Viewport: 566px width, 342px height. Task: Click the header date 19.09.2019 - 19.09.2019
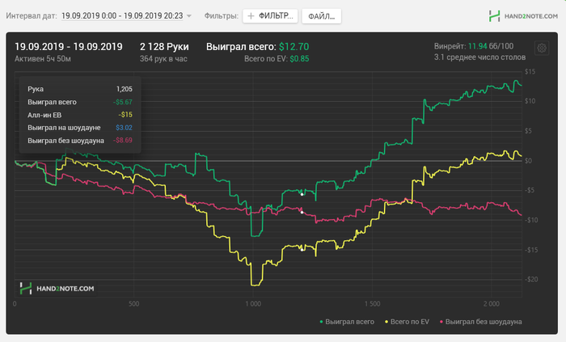tap(69, 47)
